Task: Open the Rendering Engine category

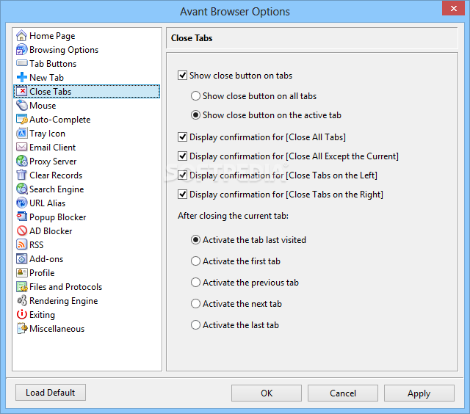Action: pos(64,301)
